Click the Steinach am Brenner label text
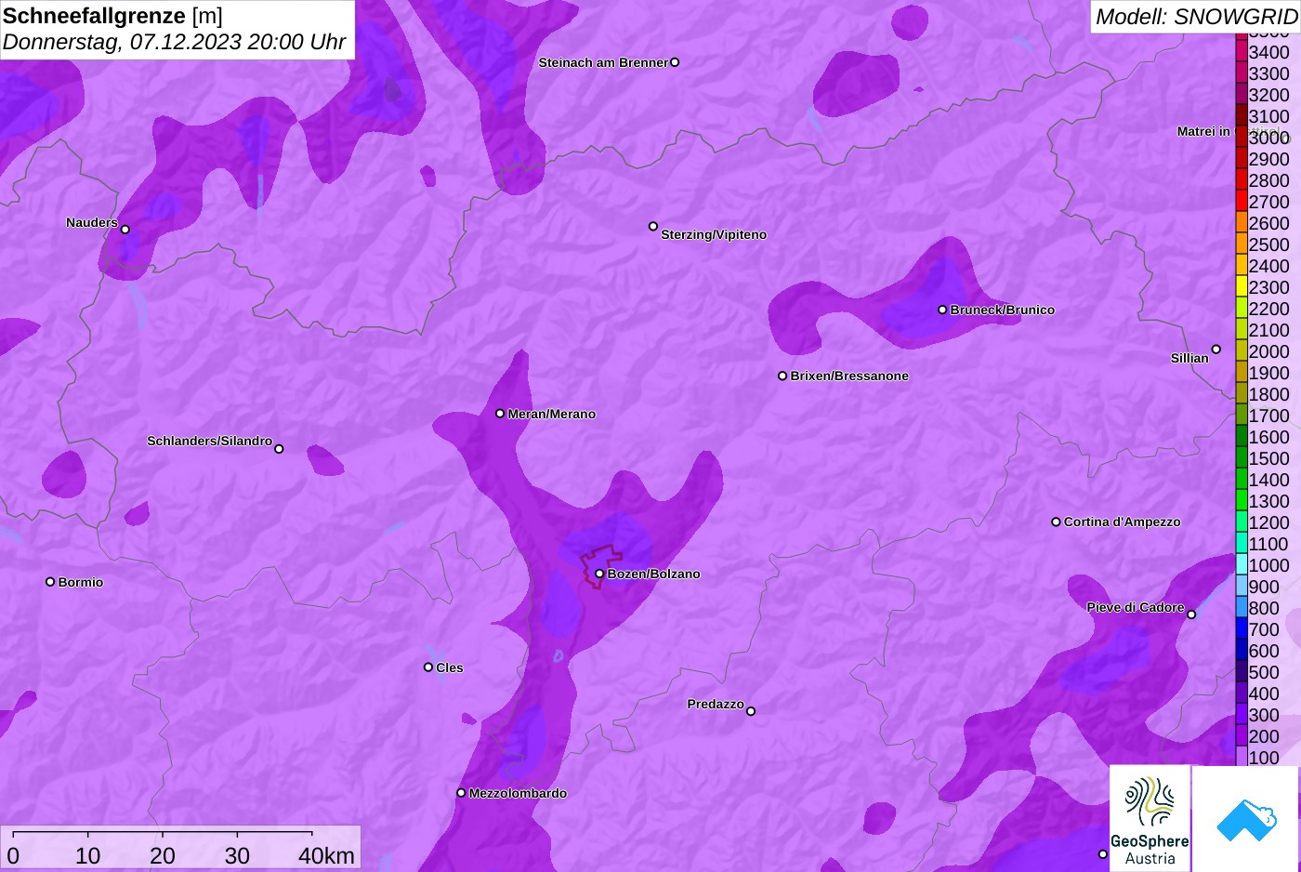Screen dimensions: 1301x872 click(603, 62)
